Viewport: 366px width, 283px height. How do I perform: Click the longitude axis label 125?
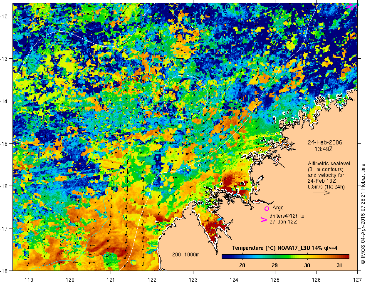pyautogui.click(x=275, y=280)
